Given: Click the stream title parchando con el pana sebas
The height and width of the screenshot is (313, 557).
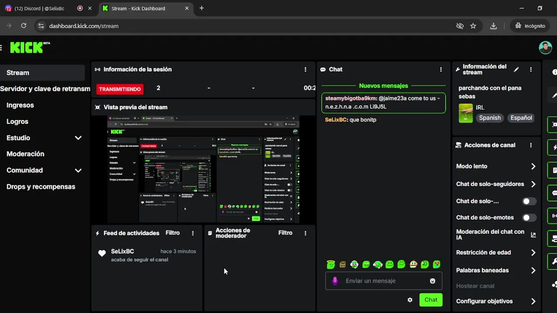Looking at the screenshot, I should (490, 92).
